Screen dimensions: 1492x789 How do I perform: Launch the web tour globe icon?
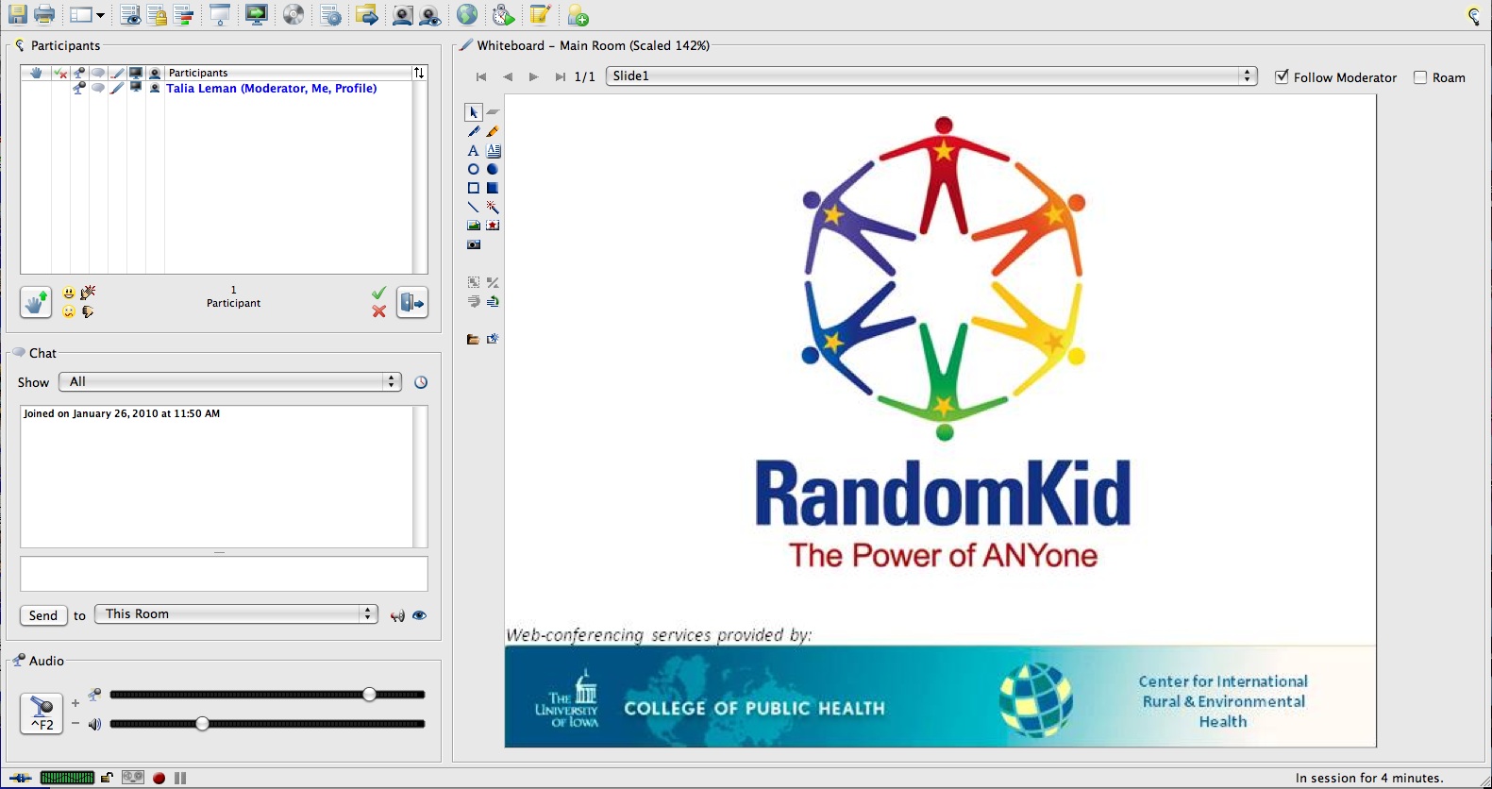pos(467,14)
